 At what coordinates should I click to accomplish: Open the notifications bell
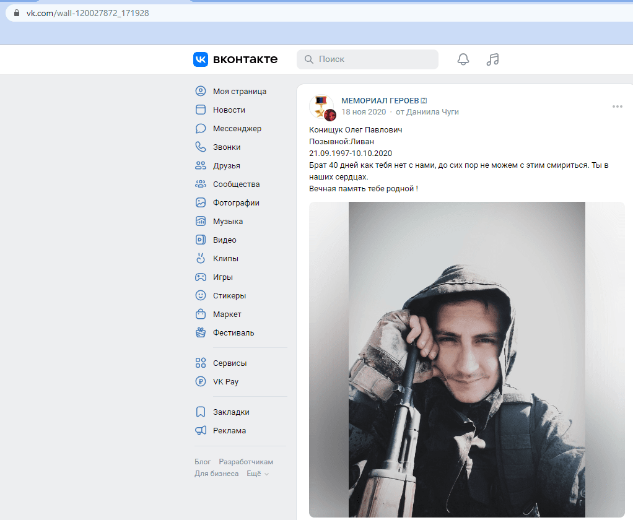pyautogui.click(x=463, y=59)
